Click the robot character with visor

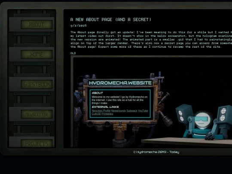[x=202, y=120]
